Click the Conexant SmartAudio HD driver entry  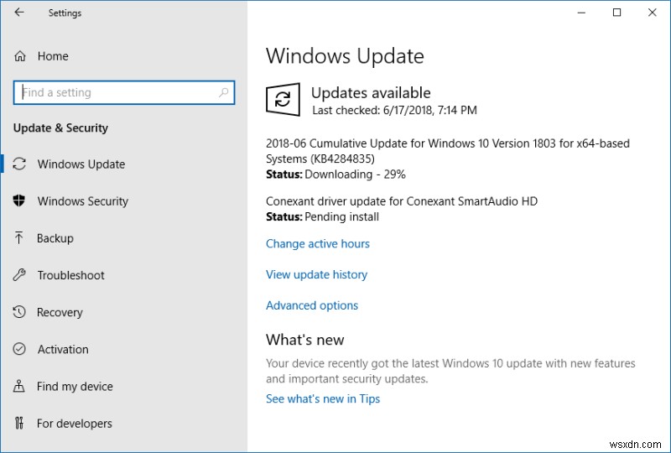click(x=402, y=201)
